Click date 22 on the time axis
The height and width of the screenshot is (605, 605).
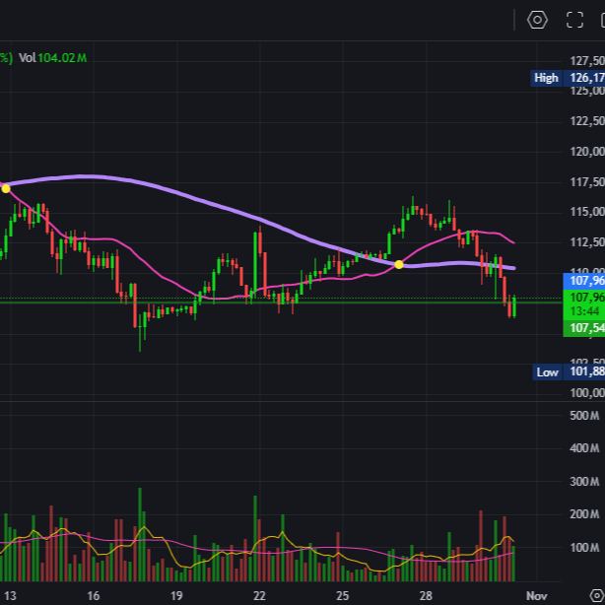pyautogui.click(x=260, y=596)
